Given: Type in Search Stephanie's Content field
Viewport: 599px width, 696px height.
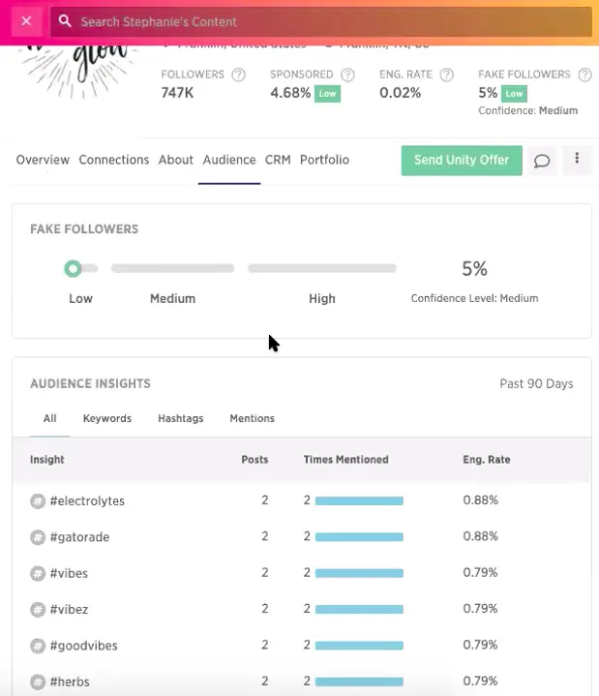Looking at the screenshot, I should 329,21.
